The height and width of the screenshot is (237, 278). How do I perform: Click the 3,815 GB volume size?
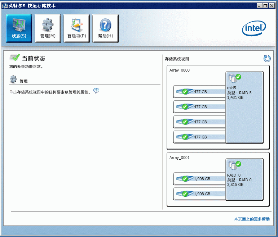235,184
